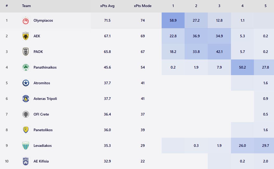This screenshot has height=169, width=274.
Task: Click the position 1 column header
Action: (173, 6)
